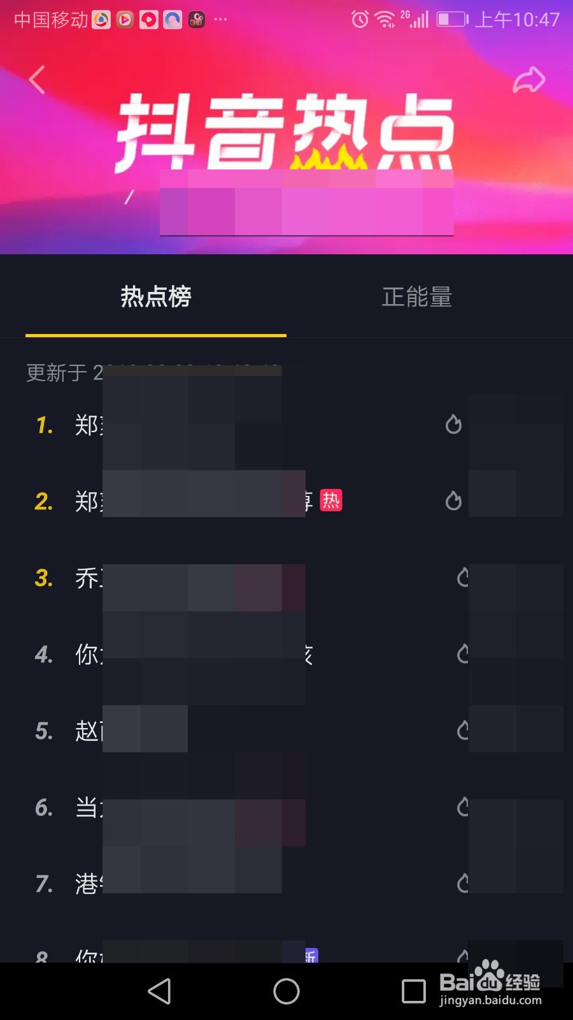
Task: Tap the Android back triangle button
Action: (x=159, y=992)
